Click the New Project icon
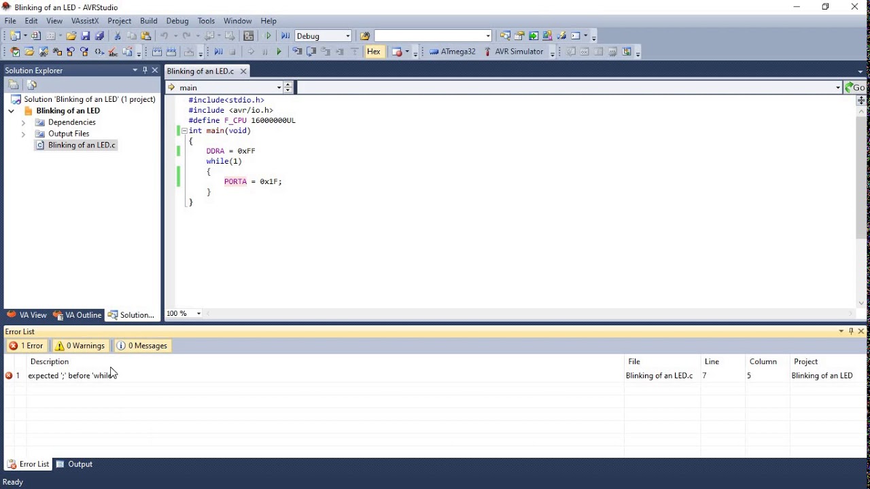 click(x=16, y=36)
